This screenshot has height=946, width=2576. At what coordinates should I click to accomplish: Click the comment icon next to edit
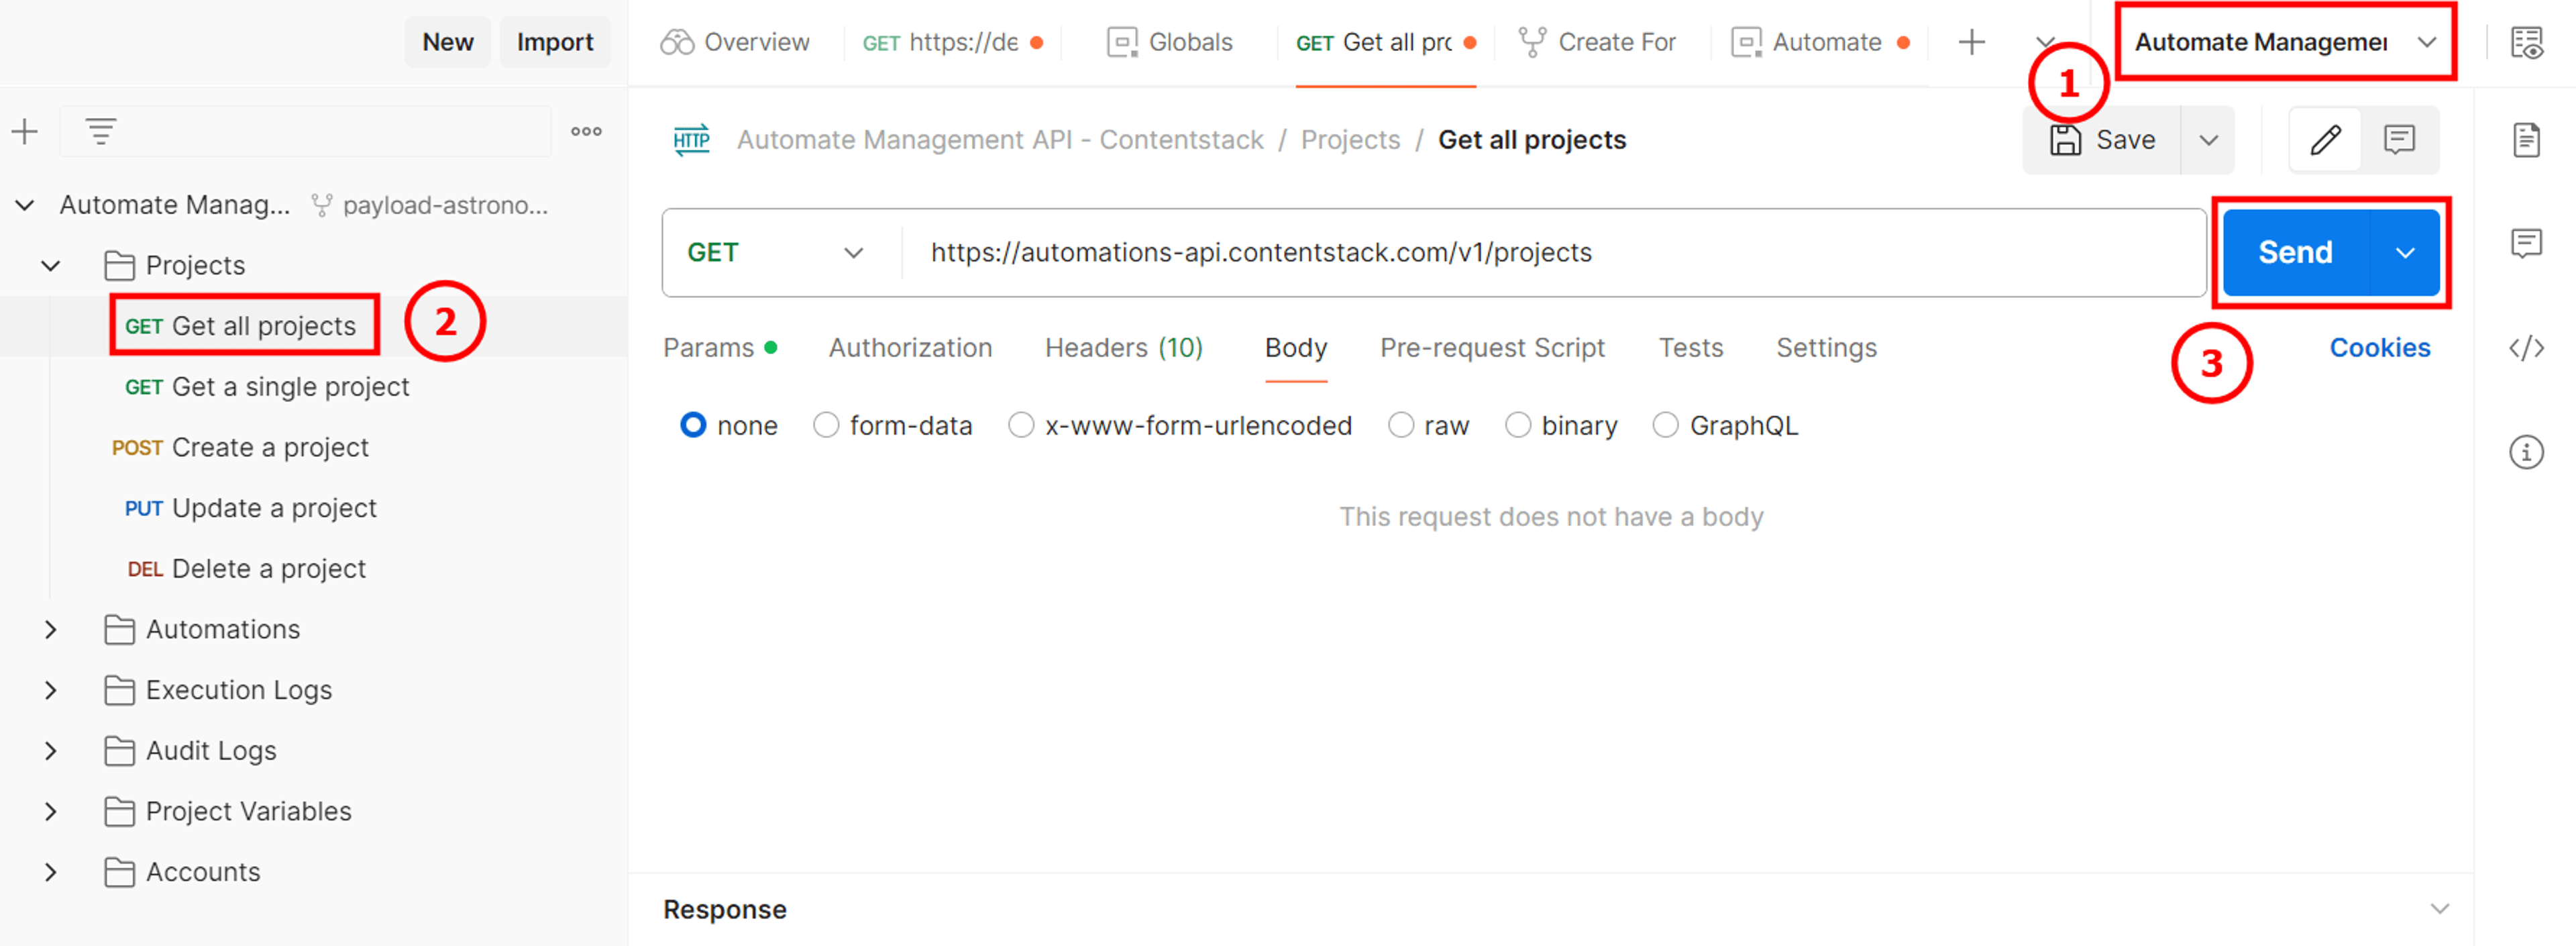click(x=2399, y=140)
